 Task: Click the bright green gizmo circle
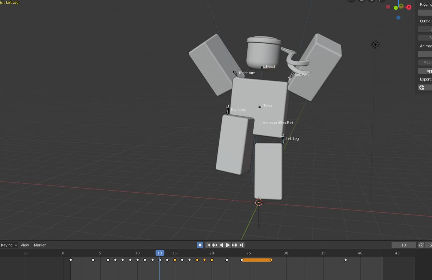coord(396,8)
